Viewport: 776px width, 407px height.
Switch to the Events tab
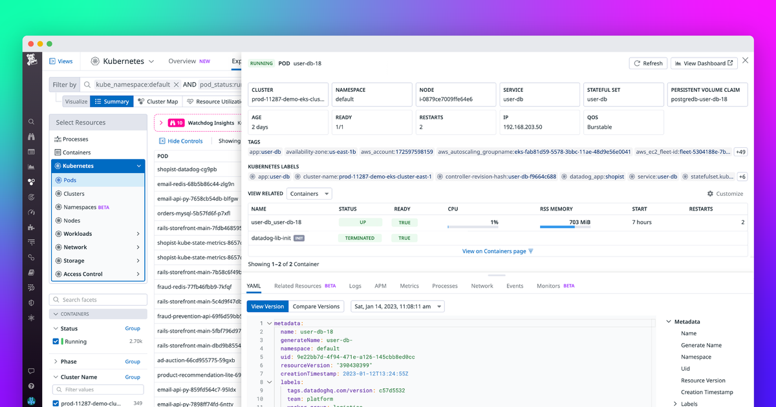click(515, 286)
